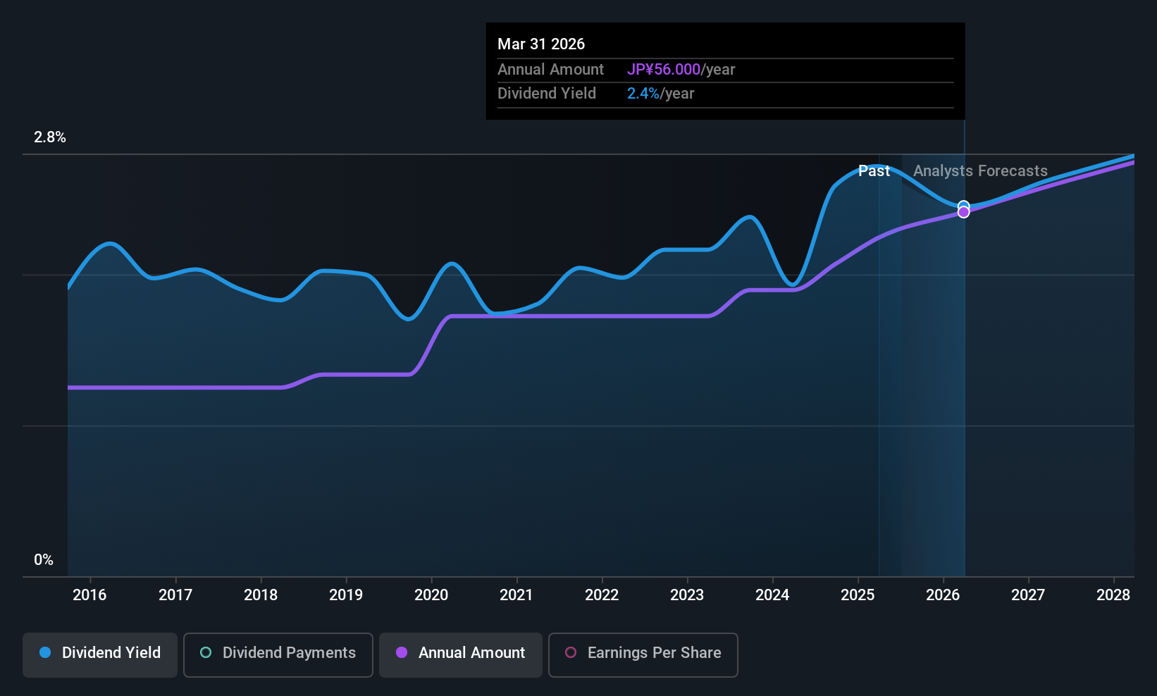Screen dimensions: 1157x696
Task: Click the blue Dividend Yield data point marker
Action: click(963, 206)
